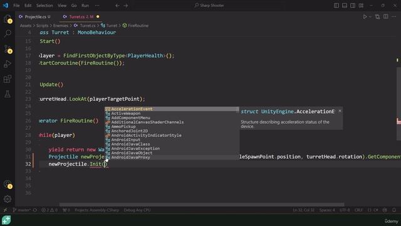Switch to the Turret.cs tab
The width and height of the screenshot is (401, 226).
pos(81,17)
